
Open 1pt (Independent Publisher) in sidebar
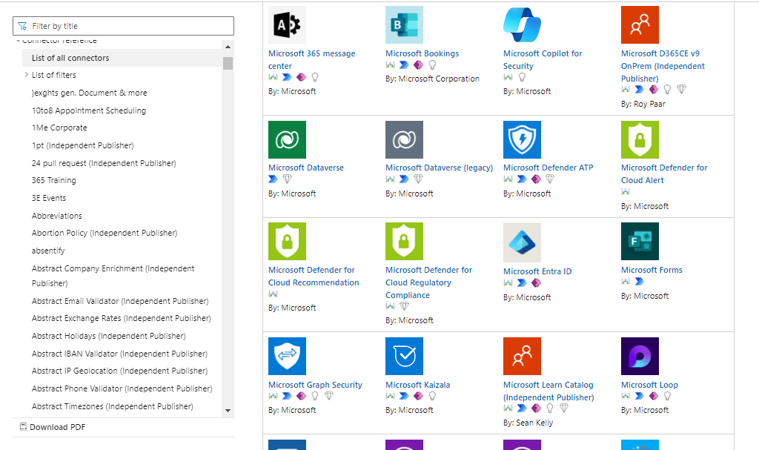83,145
